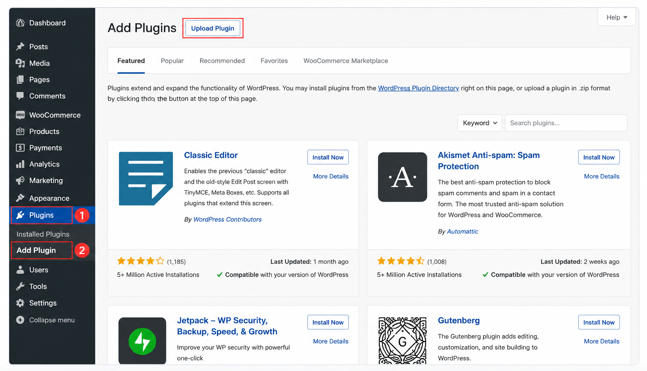
Task: Click the Analytics bar chart icon
Action: tap(20, 164)
